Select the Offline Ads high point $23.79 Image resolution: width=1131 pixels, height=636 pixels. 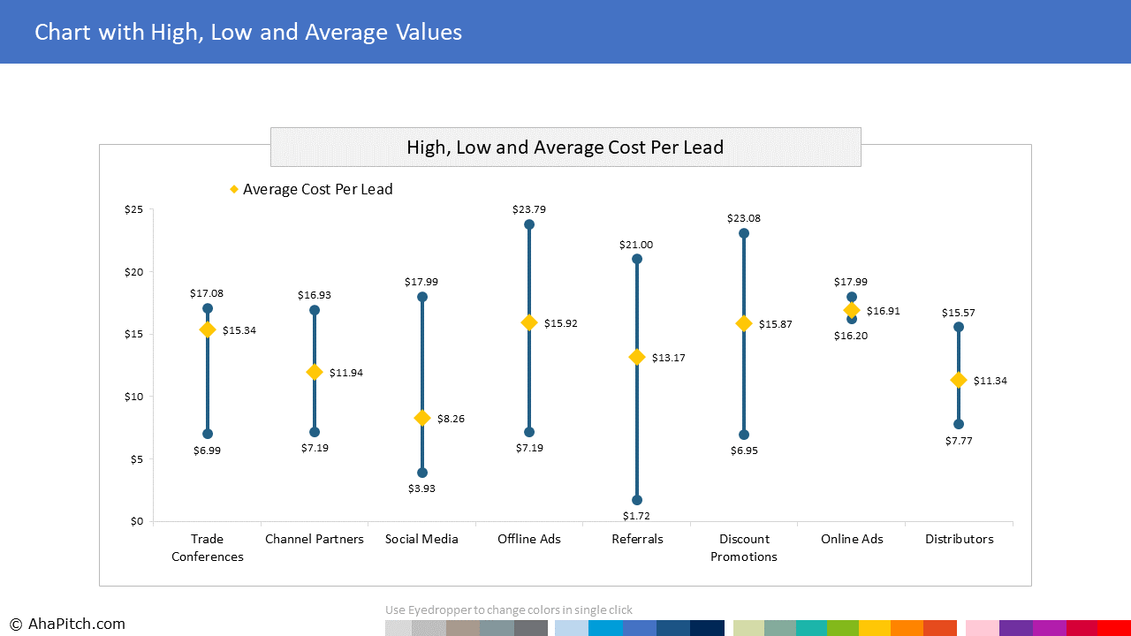[529, 224]
